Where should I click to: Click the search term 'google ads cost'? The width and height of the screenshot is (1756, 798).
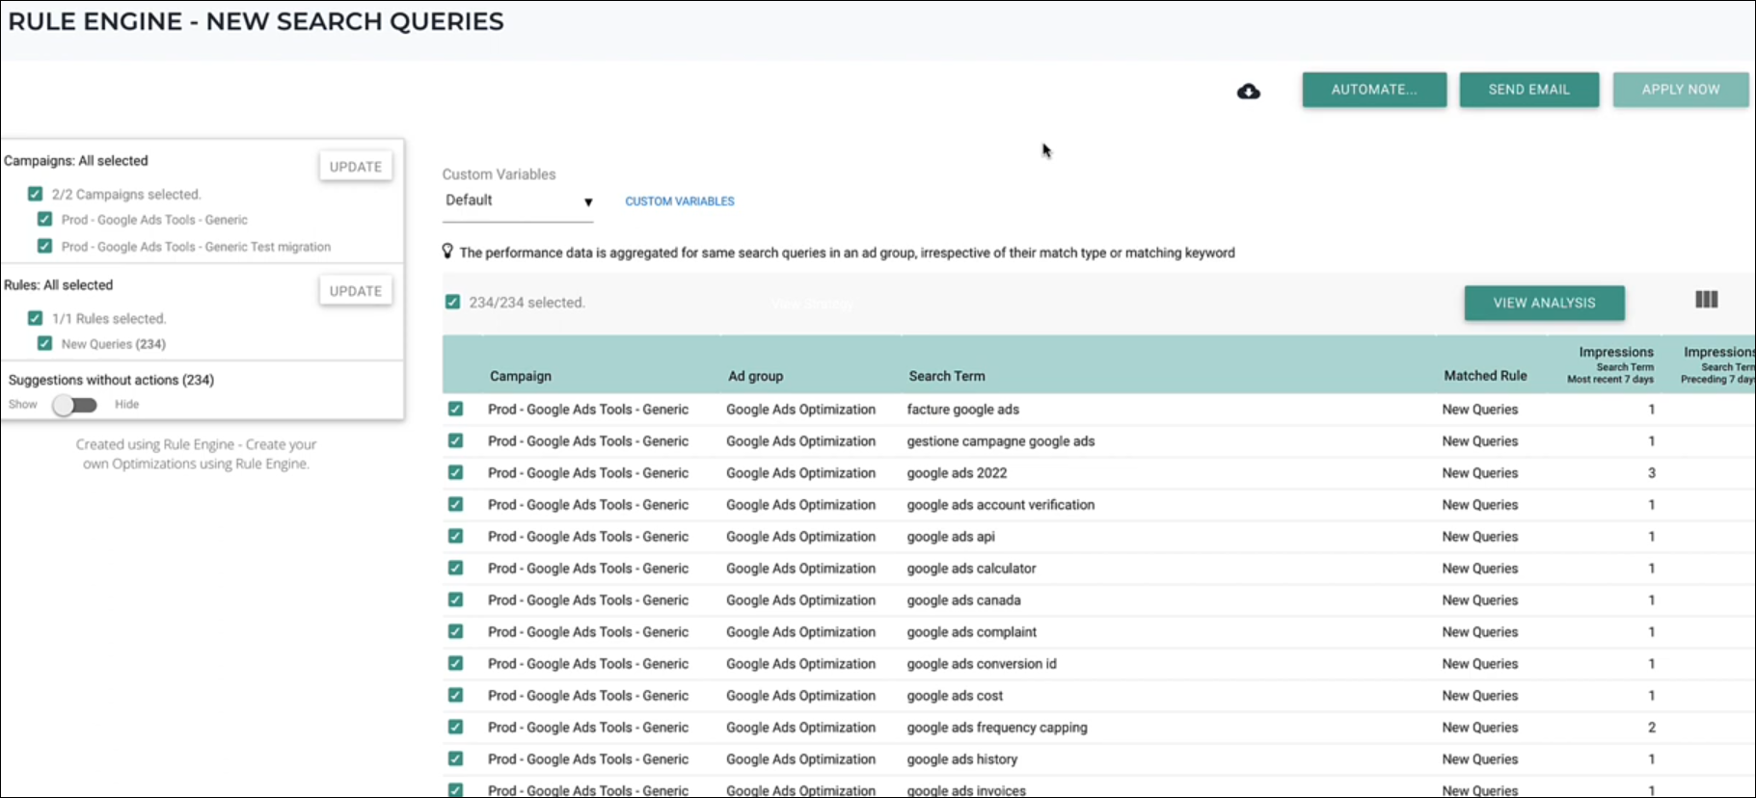click(955, 695)
